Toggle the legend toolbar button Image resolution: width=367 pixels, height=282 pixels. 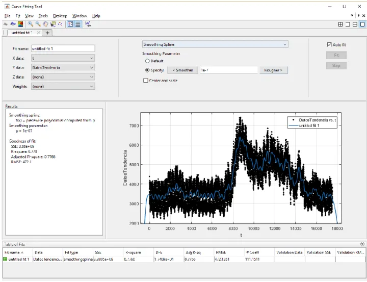70,24
